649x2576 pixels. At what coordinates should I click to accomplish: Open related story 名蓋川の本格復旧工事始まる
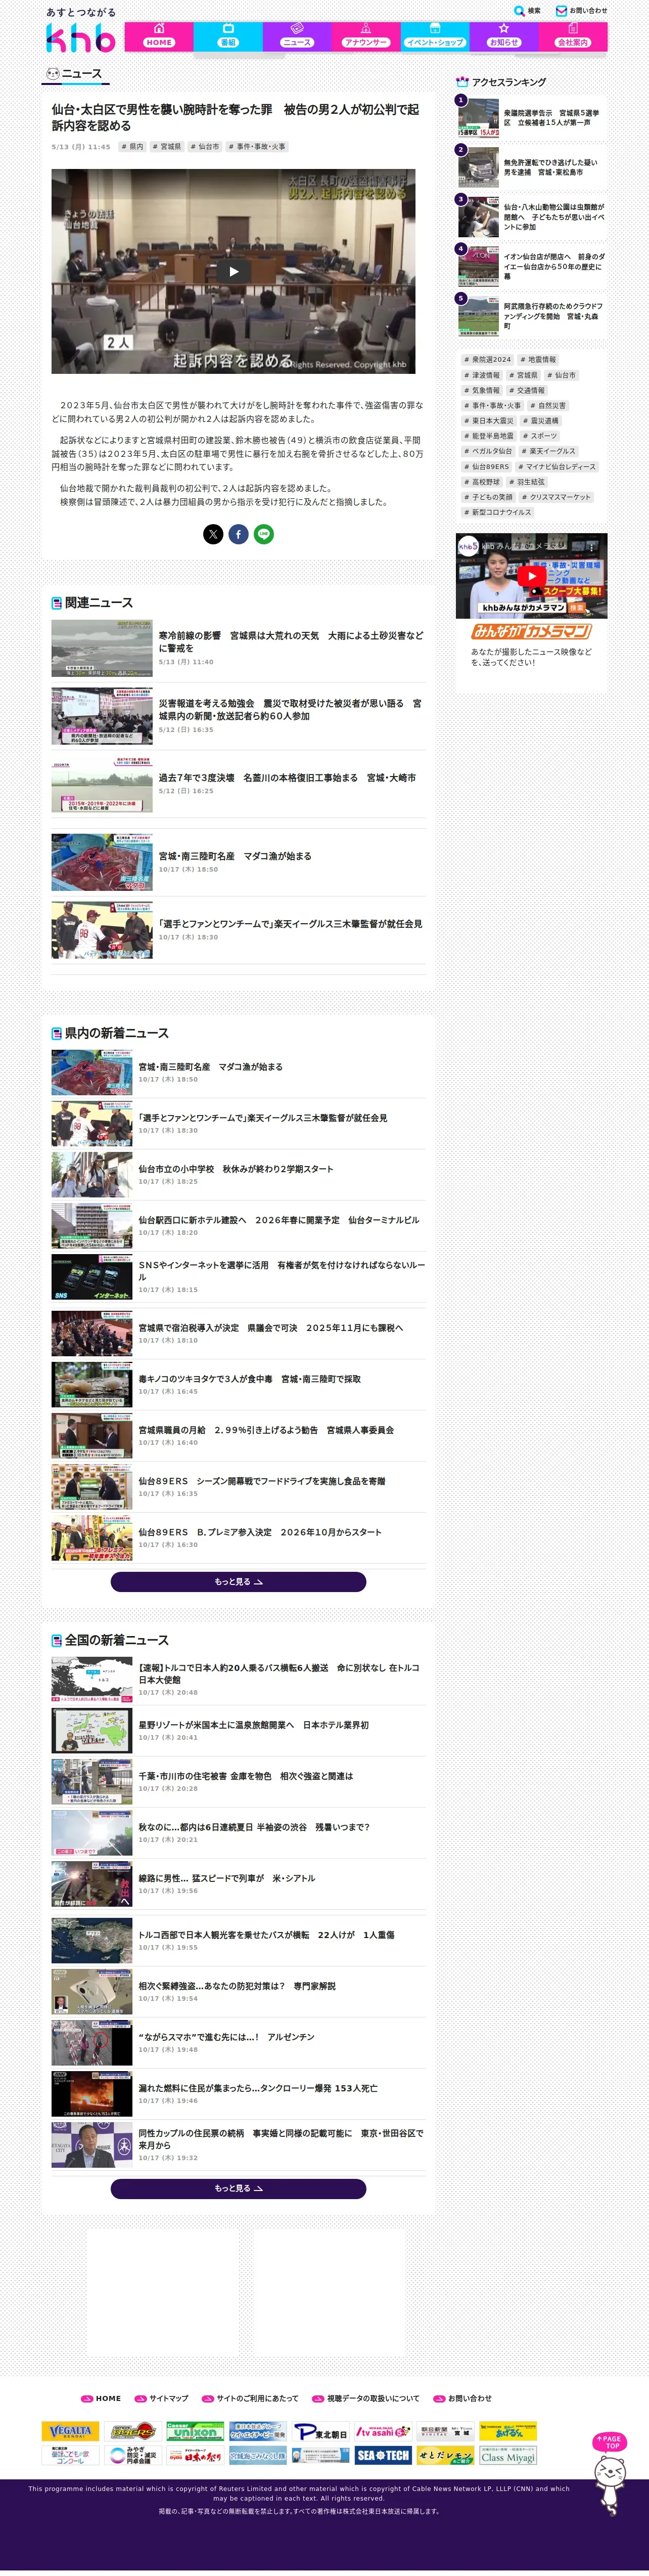239,783
